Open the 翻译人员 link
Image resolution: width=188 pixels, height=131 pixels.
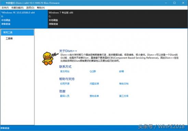click(65, 96)
